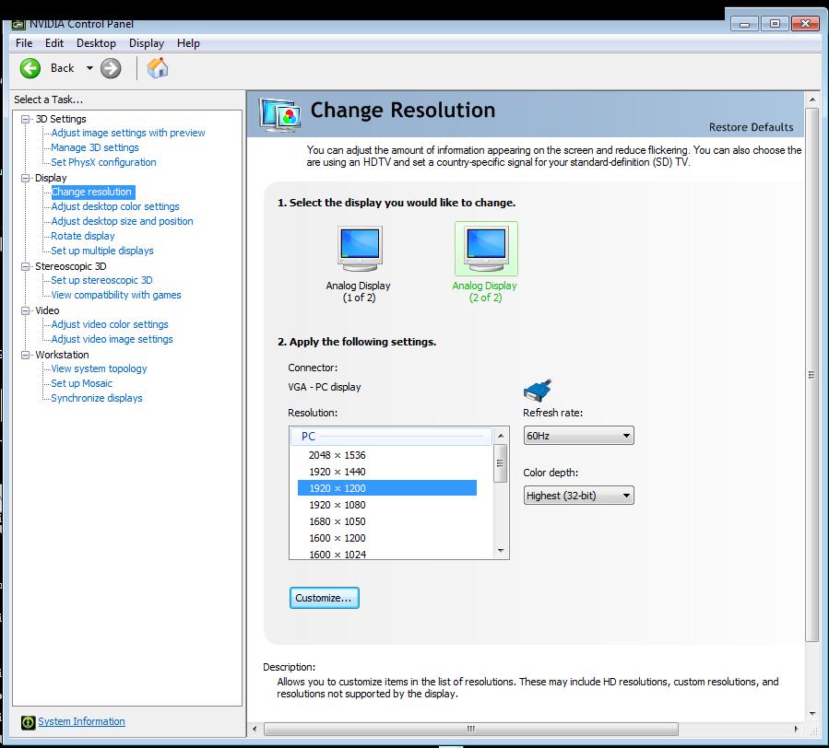Open Set up stereoscopic 3D
This screenshot has width=829, height=748.
click(x=101, y=280)
